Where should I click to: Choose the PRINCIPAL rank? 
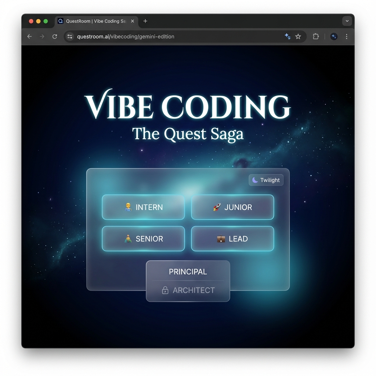tap(188, 272)
